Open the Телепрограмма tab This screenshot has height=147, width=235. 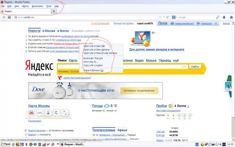coord(103,130)
